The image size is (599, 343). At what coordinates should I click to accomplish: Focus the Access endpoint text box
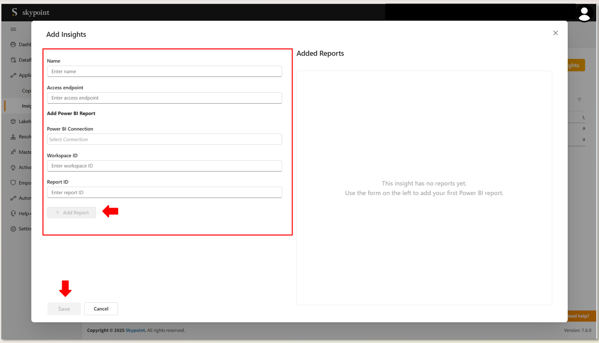coord(164,98)
